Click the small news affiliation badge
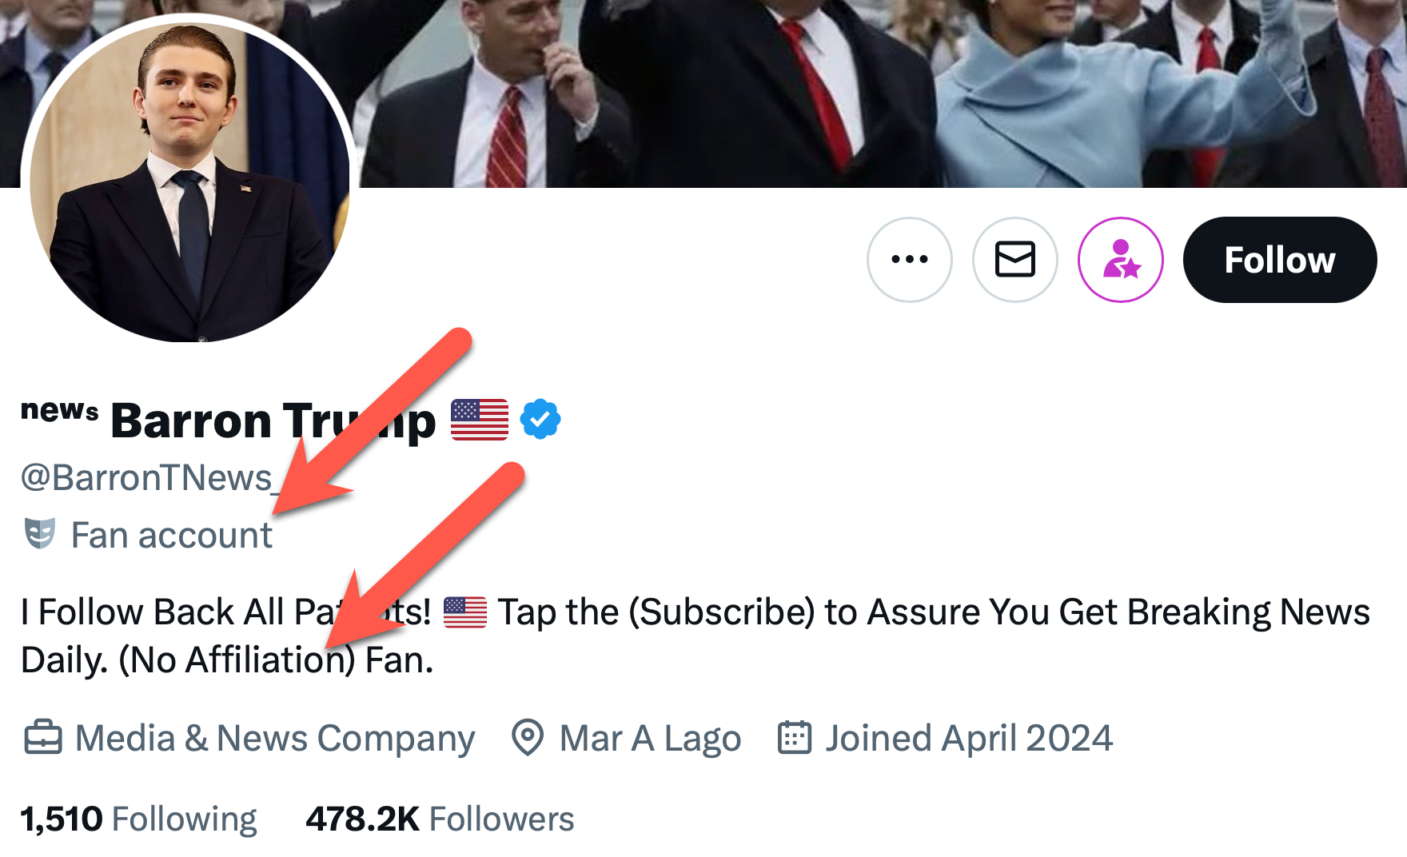1407x857 pixels. (59, 410)
